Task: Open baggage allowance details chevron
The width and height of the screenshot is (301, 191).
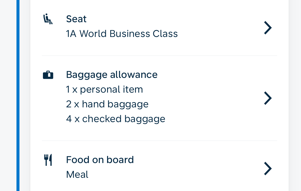Action: tap(268, 98)
